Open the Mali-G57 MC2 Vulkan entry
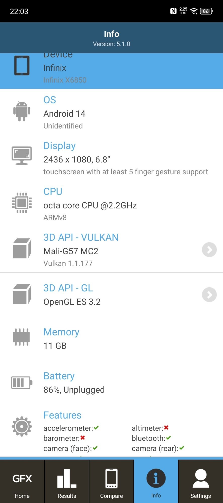223x503 pixels. 71,251
